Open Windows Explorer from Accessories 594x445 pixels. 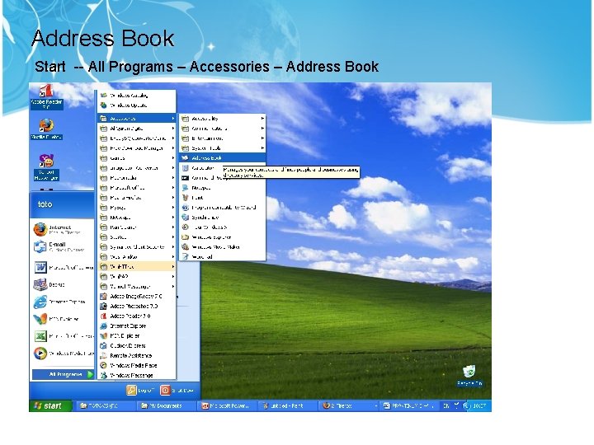223,237
